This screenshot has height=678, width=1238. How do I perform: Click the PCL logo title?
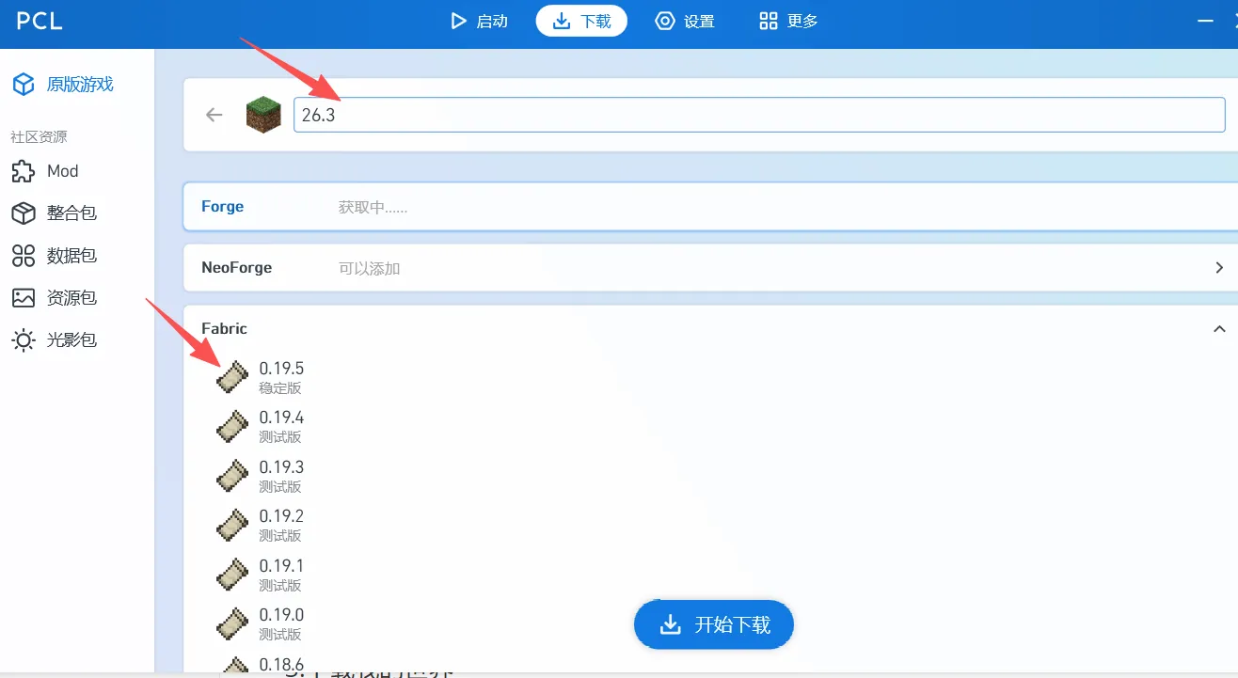coord(40,21)
